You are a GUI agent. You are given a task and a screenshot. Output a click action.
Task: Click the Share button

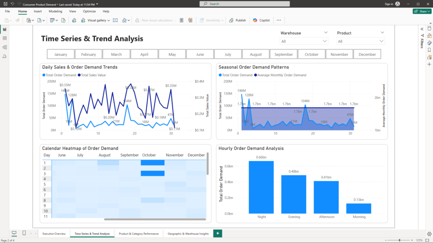[x=422, y=11]
